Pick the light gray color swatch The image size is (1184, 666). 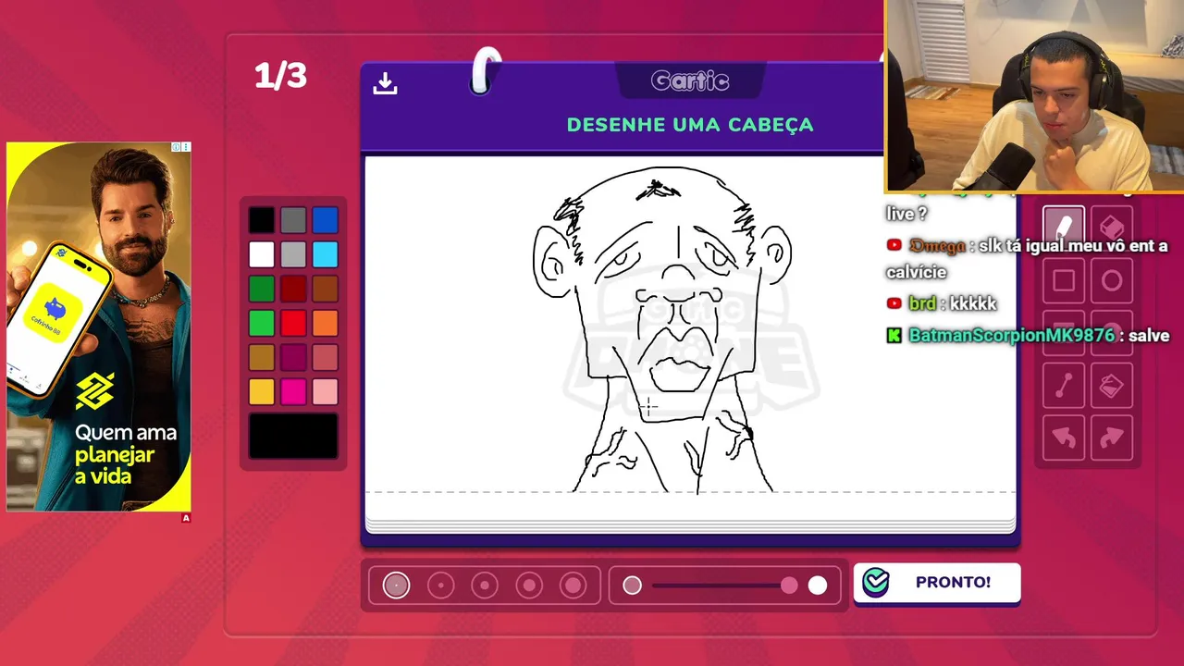293,254
